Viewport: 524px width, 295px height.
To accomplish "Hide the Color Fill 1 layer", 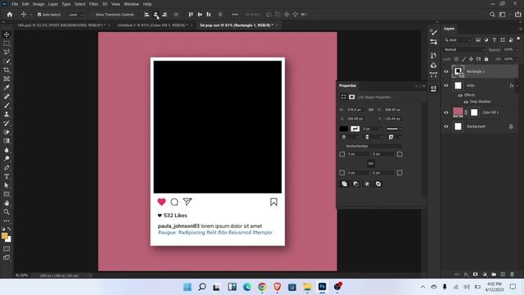I will pos(445,112).
